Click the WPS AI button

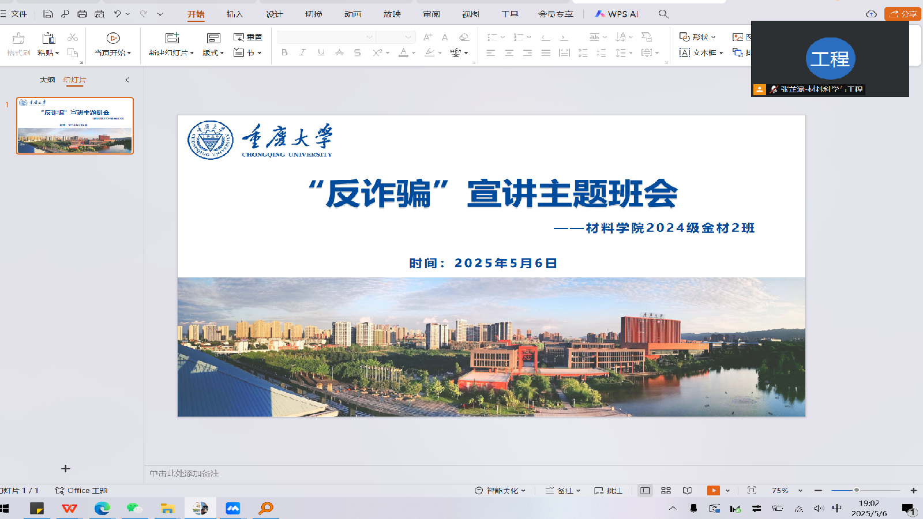click(x=617, y=14)
